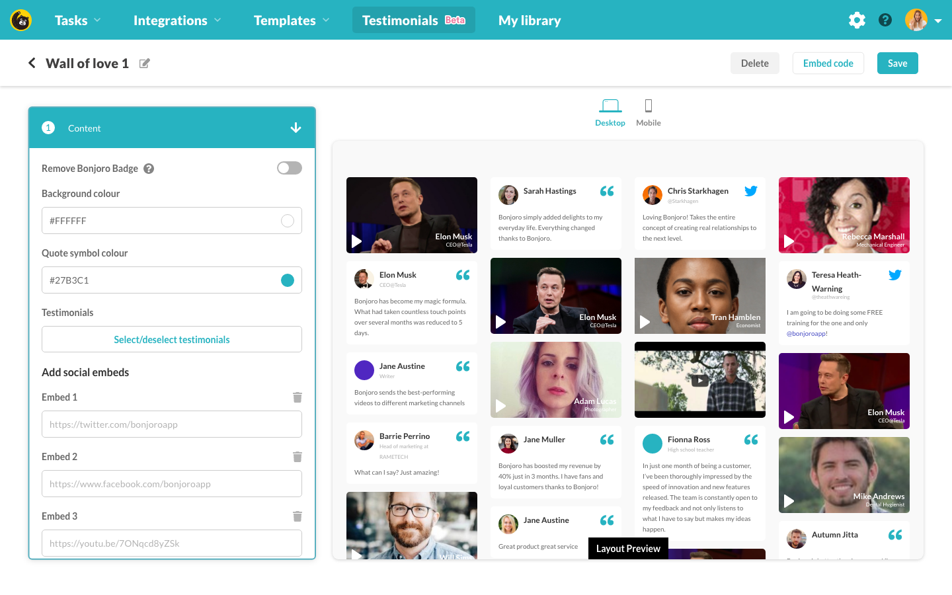Open the settings gear icon

(x=857, y=20)
